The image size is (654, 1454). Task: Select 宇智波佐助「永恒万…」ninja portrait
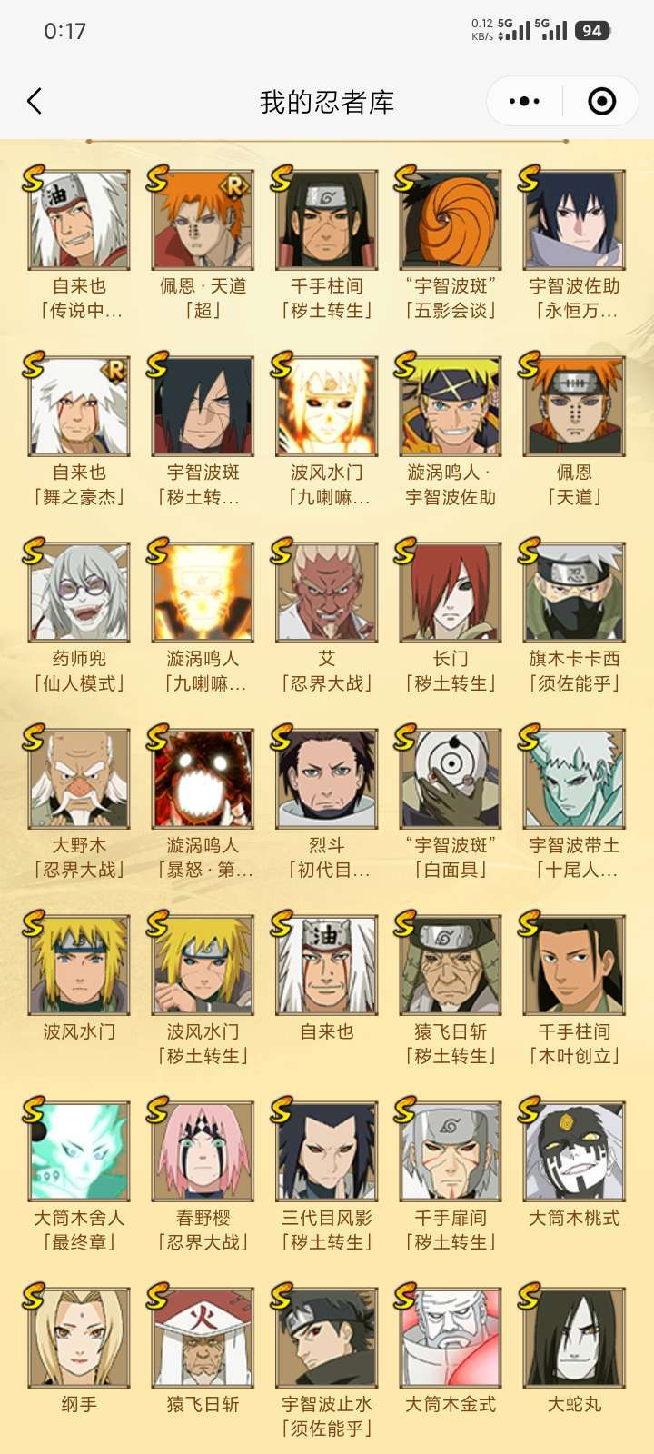(574, 220)
